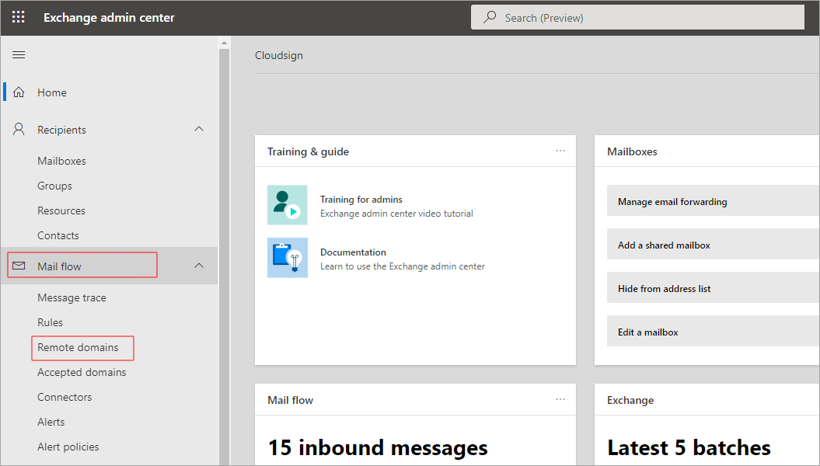Open the app launcher waffle icon

click(x=18, y=17)
